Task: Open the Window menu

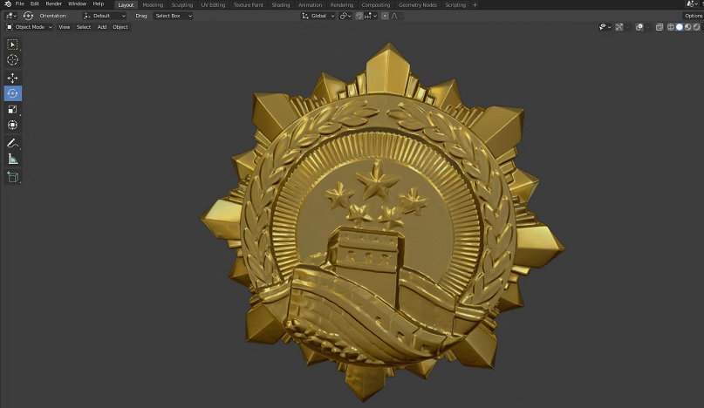Action: [x=77, y=4]
